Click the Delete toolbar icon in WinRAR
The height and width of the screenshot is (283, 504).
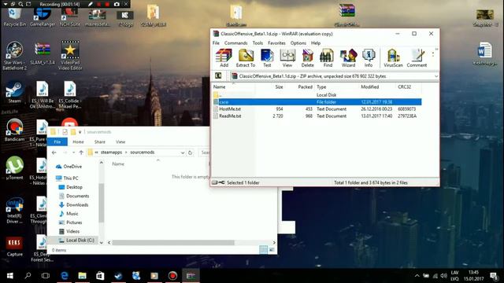307,57
